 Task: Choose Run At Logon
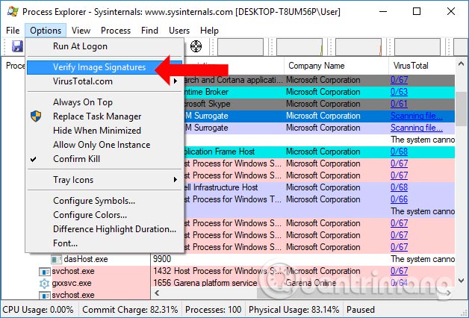point(105,46)
